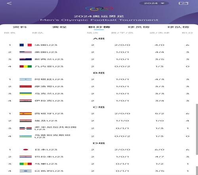Open the 球队榜 tab
198x175 pixels.
tap(178, 27)
